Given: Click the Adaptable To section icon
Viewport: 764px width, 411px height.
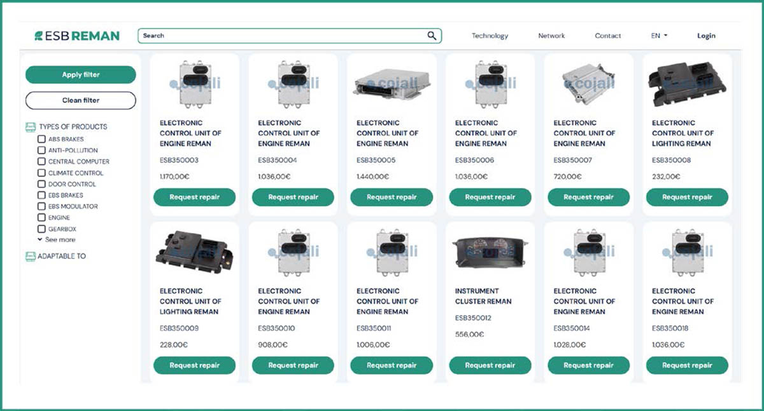Looking at the screenshot, I should tap(30, 256).
